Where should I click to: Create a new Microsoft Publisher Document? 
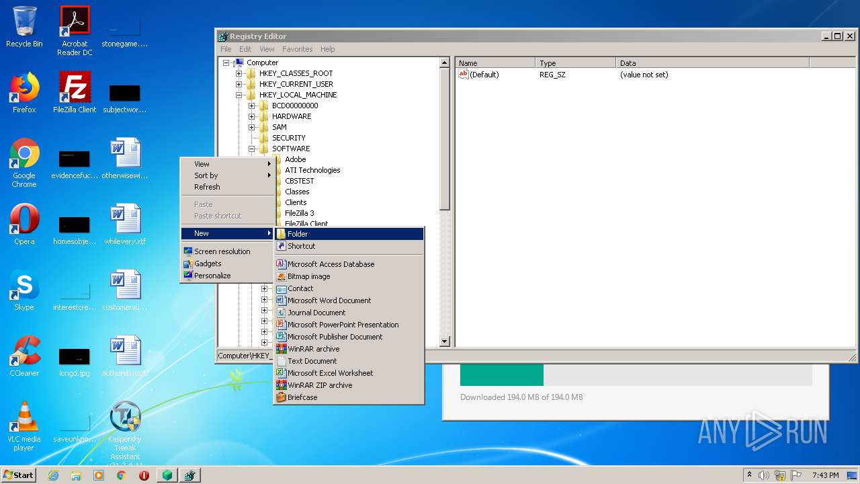349,337
